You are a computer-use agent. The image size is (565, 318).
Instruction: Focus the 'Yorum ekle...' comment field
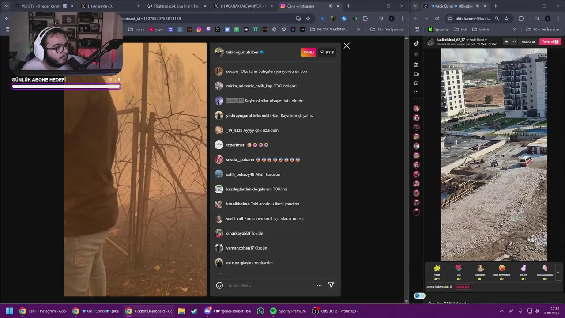(269, 285)
